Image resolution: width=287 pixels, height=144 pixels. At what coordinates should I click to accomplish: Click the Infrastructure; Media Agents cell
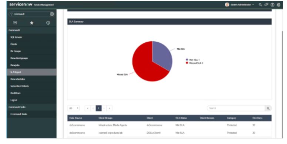[113, 125]
